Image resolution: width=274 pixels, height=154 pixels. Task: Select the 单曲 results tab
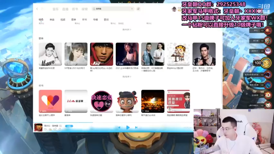[x=52, y=20]
